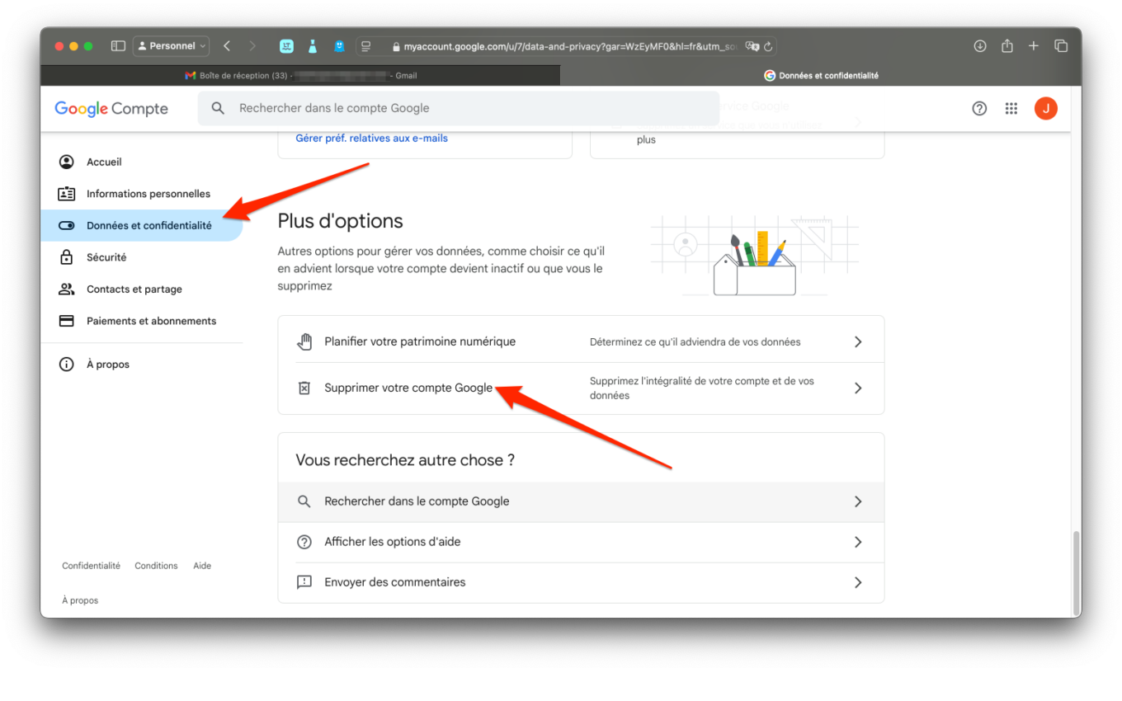This screenshot has width=1122, height=701.
Task: Click the hand icon beside Planifier votre patrimoine
Action: [304, 341]
